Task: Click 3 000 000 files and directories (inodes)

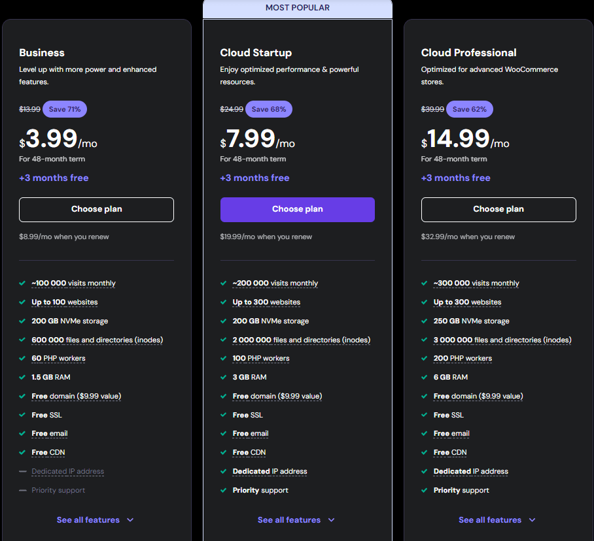Action: click(x=502, y=340)
